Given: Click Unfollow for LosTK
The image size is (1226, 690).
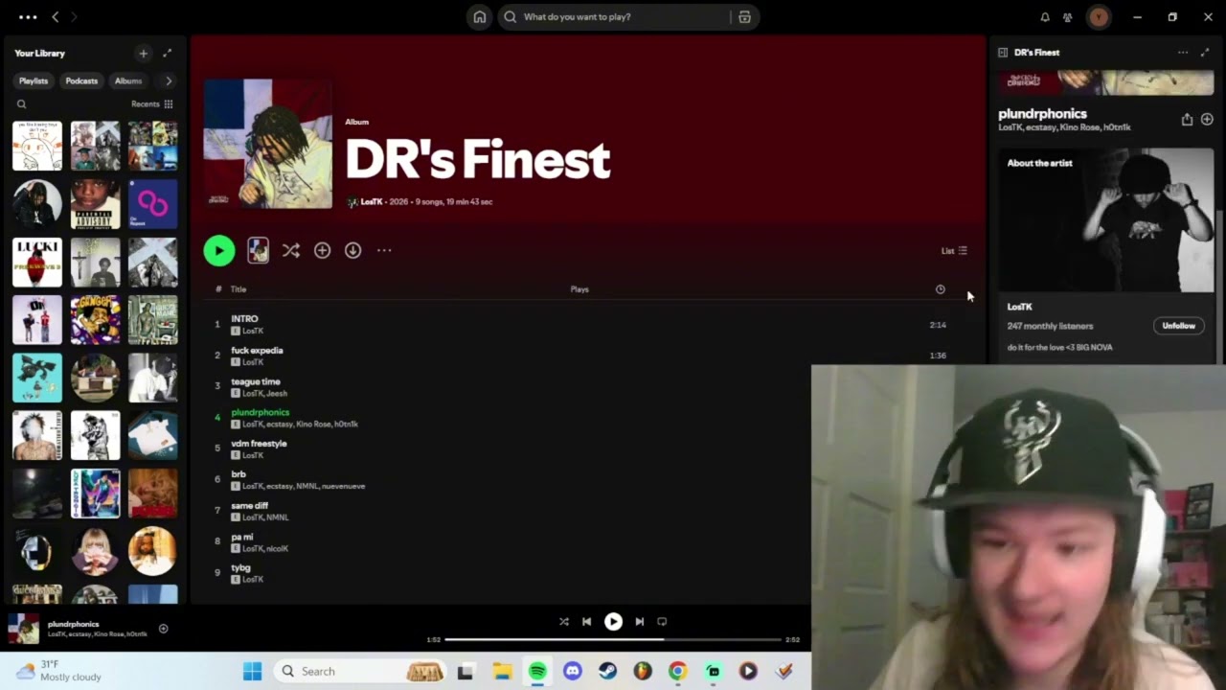Looking at the screenshot, I should point(1178,326).
